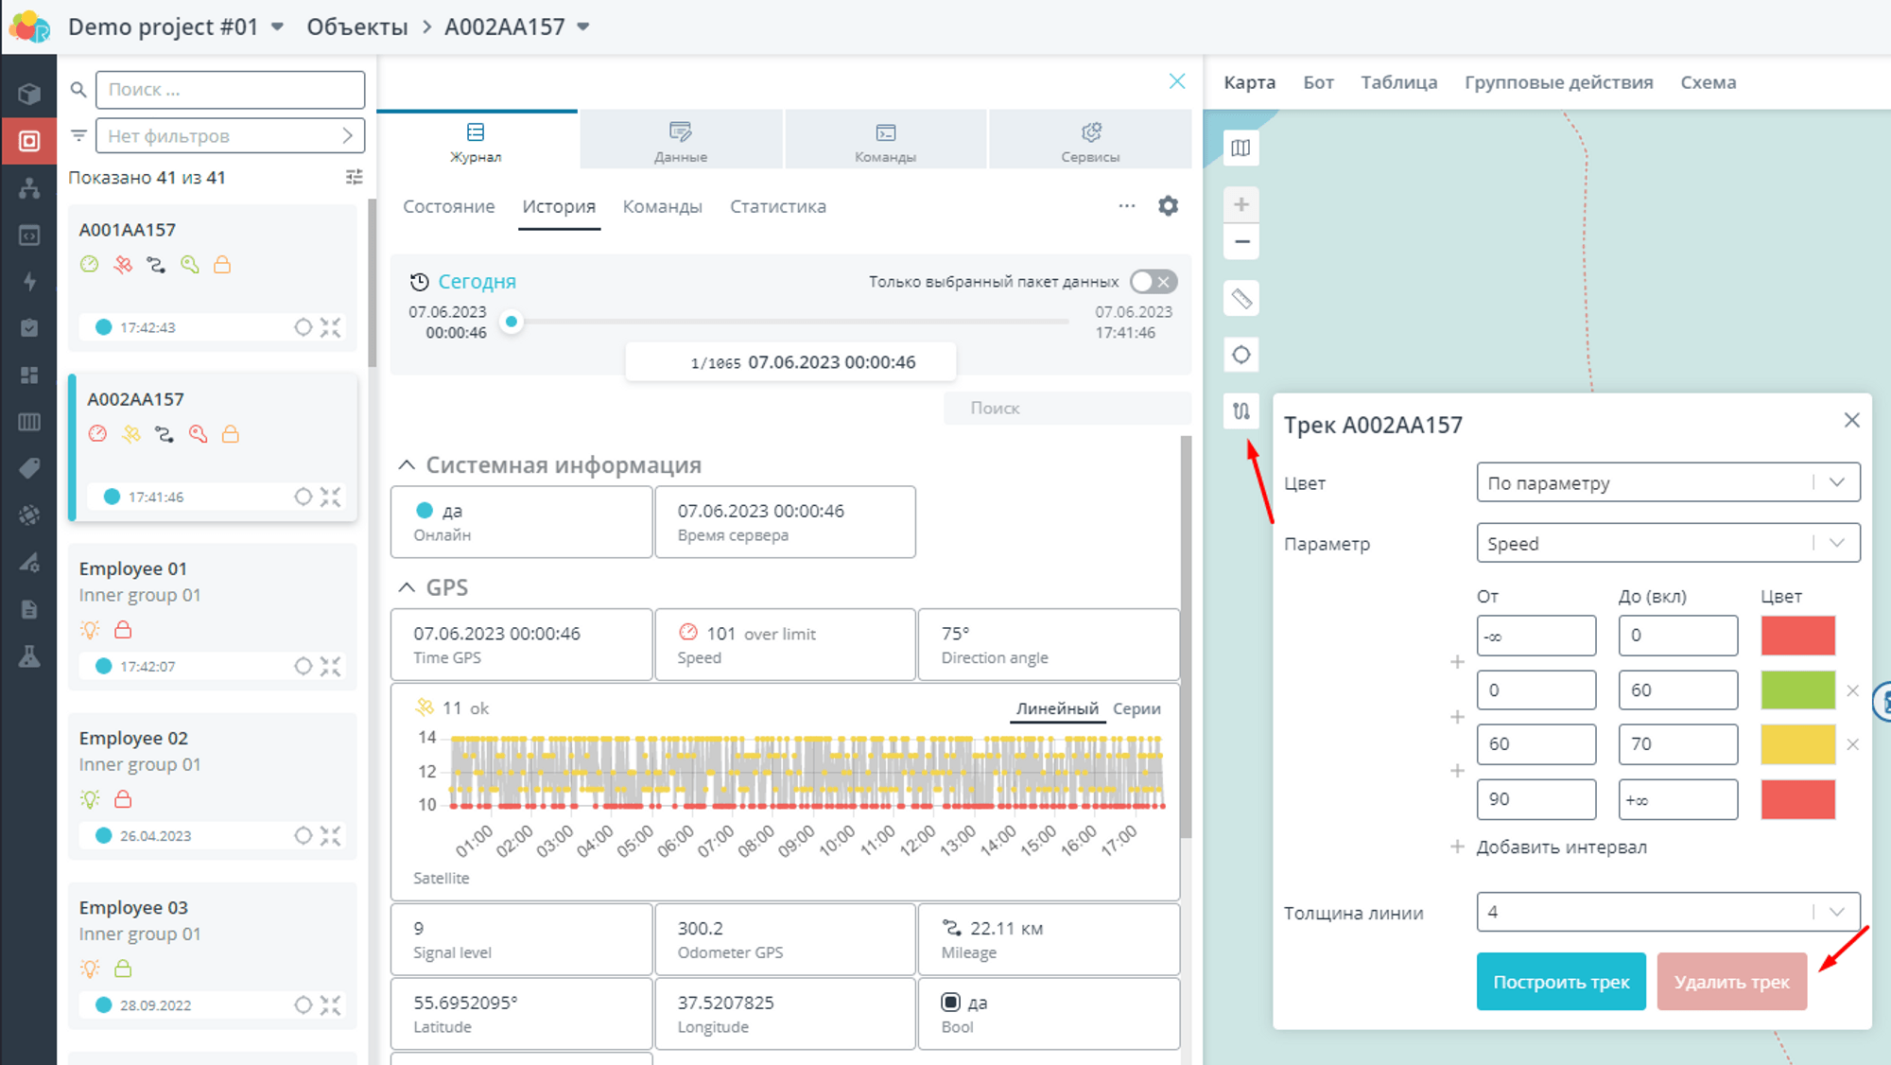Collapse the Системная информация section
1891x1065 pixels.
pyautogui.click(x=407, y=464)
